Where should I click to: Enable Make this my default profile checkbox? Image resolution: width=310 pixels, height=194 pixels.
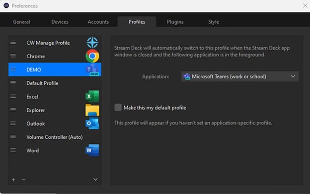click(x=118, y=108)
